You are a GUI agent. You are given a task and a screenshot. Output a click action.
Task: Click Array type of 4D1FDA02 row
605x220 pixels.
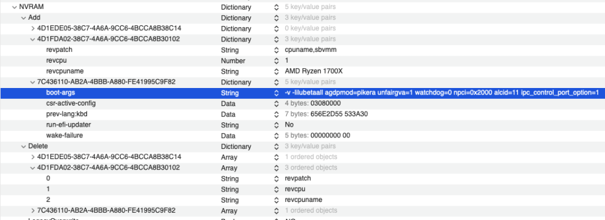[229, 168]
